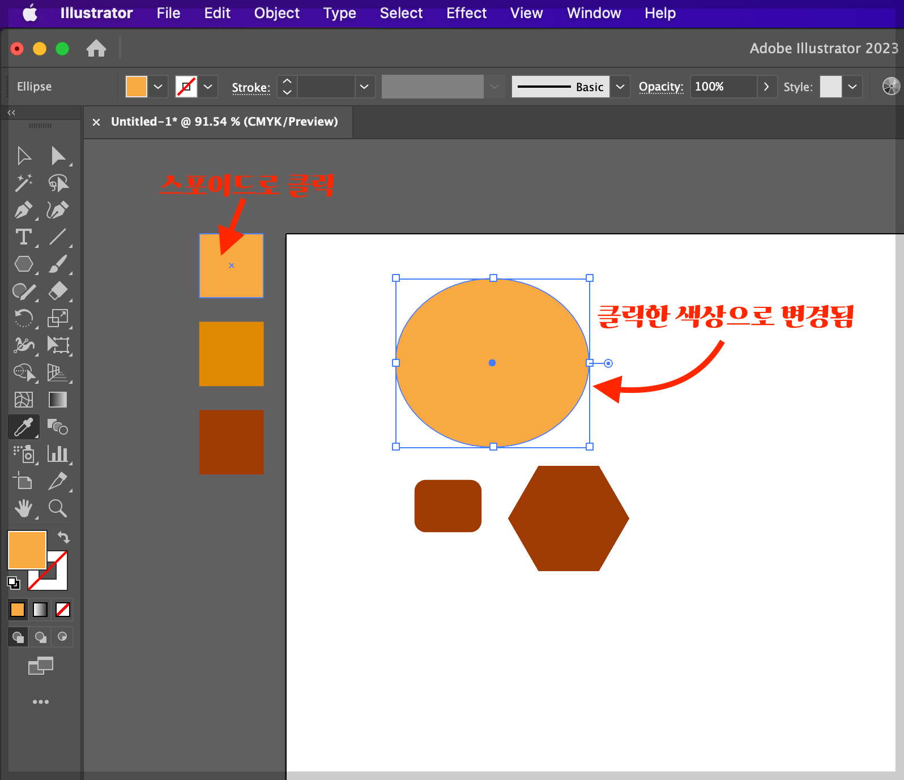Enable Draw Behind mode
The height and width of the screenshot is (780, 904).
(41, 637)
